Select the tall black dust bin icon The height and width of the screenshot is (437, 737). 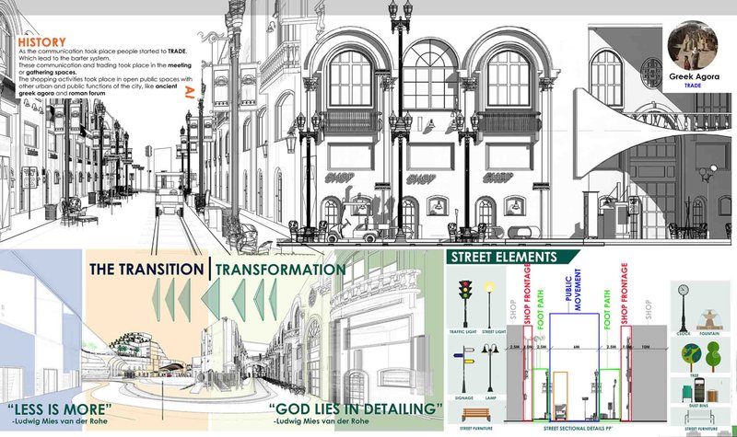pyautogui.click(x=700, y=390)
